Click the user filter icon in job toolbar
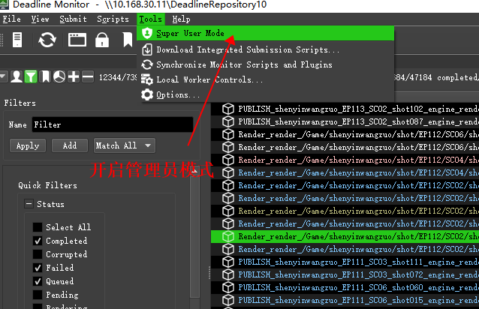Viewport: 479px width, 309px height. (16, 76)
